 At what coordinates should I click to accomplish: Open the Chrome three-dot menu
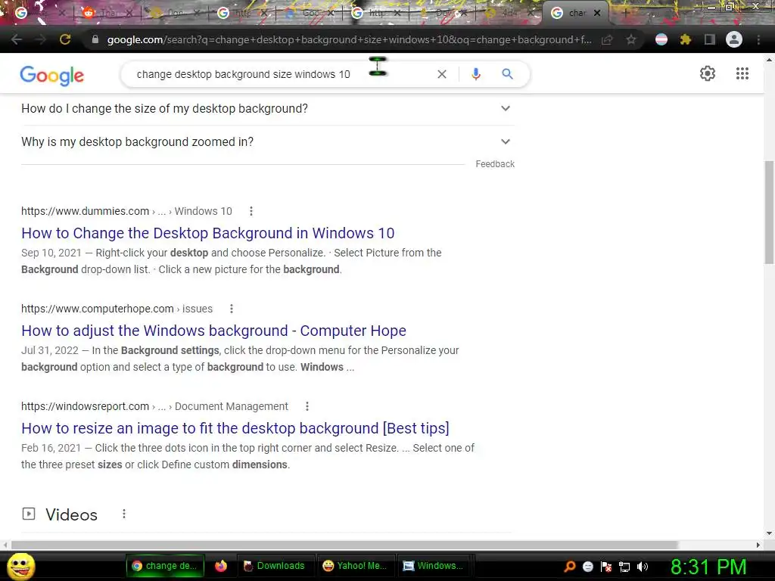point(758,39)
